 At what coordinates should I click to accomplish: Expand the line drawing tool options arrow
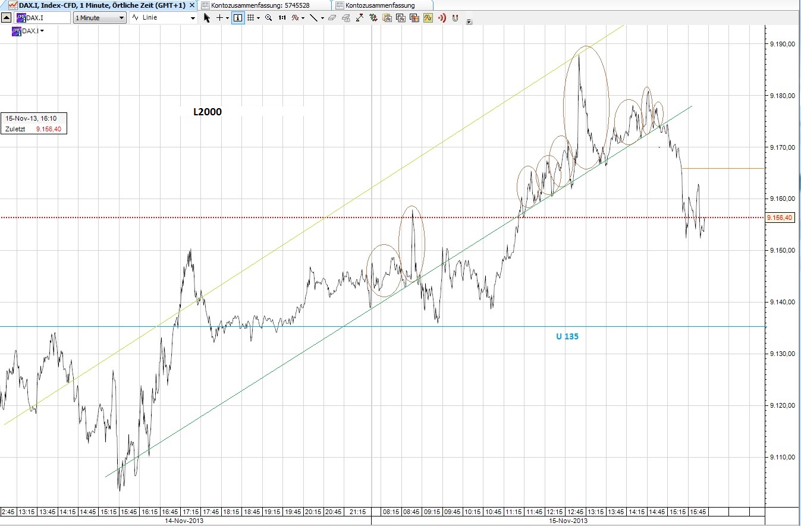tap(321, 18)
